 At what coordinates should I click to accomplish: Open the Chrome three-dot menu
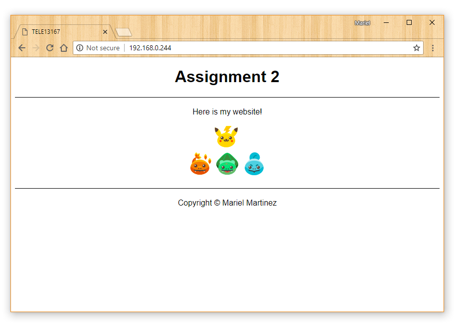433,48
